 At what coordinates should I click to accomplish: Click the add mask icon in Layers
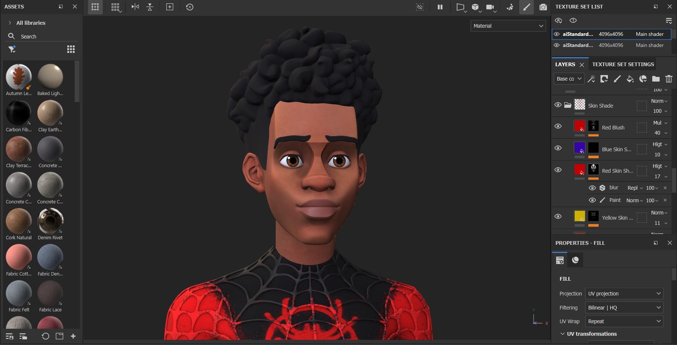point(604,79)
